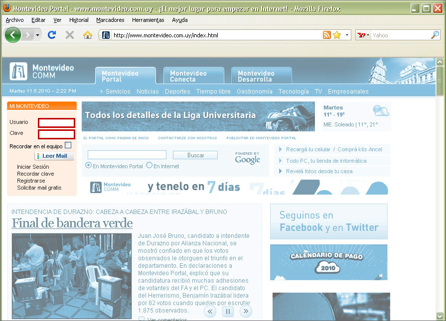Screen dimensions: 446x321
Task: Click the Stop loading icon
Action: (70, 35)
